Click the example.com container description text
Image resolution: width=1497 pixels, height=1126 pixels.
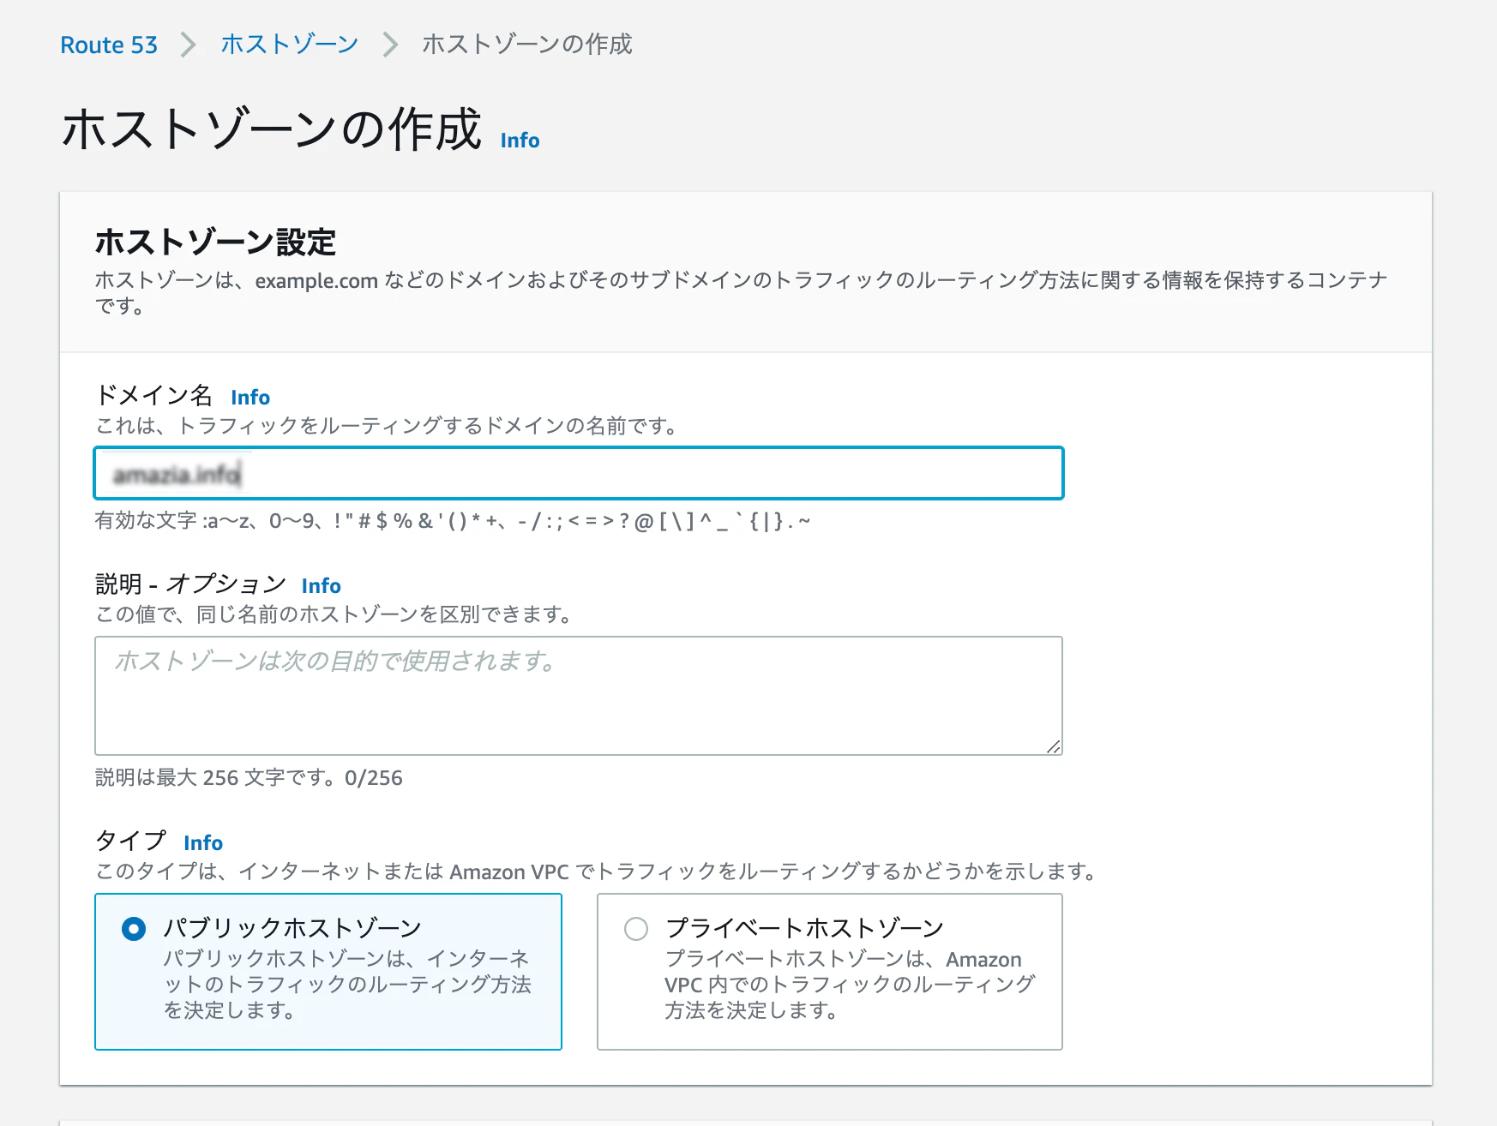[x=741, y=293]
